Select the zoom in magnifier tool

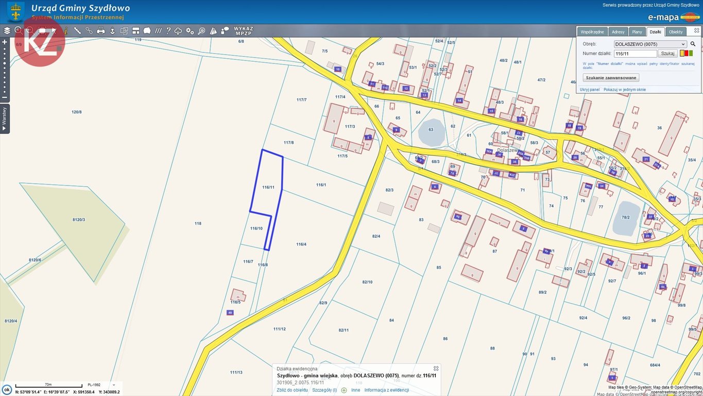(18, 31)
